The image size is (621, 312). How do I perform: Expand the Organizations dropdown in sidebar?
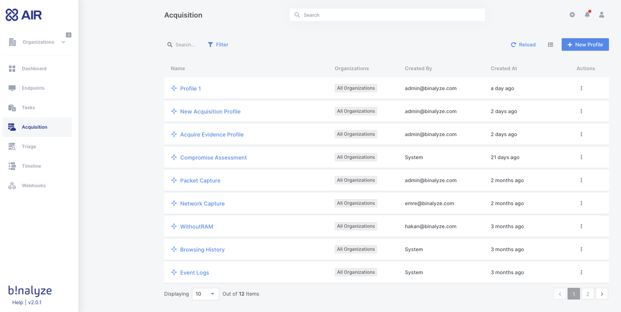tap(63, 42)
